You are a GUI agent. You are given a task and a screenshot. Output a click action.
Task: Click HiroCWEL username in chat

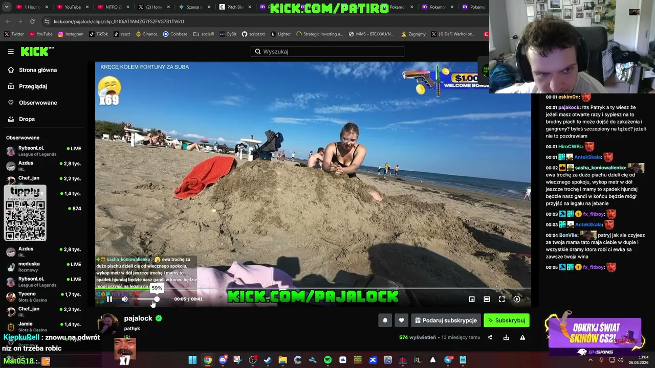571,147
